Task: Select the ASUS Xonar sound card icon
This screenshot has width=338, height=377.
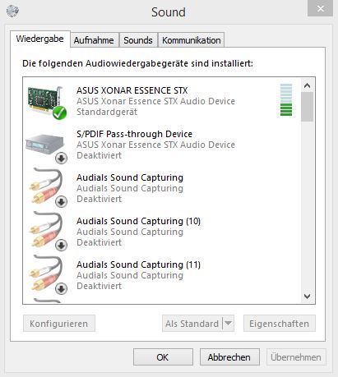Action: [x=47, y=102]
